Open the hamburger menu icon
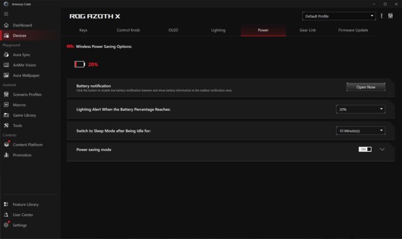Viewport: 402px width, 239px height. point(6,14)
